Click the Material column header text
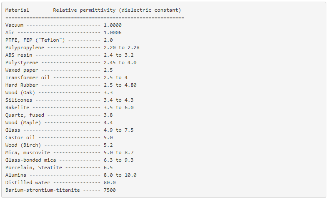This screenshot has height=200, width=328. 17,10
